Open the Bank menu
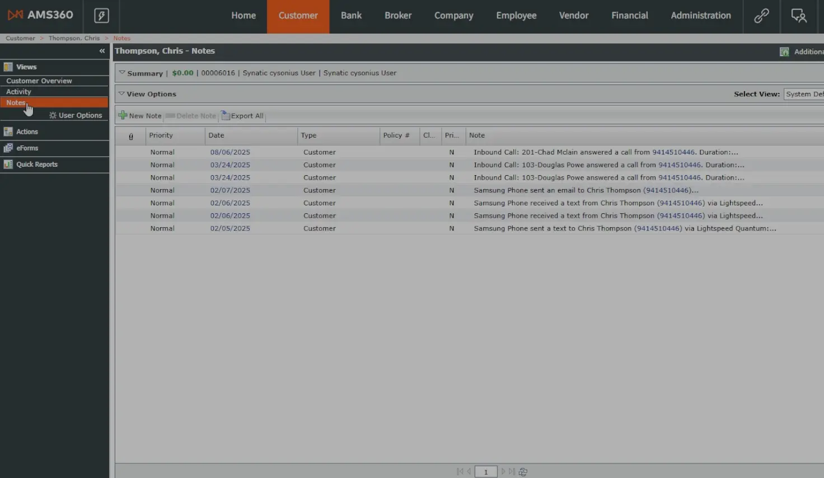824x478 pixels. coord(351,16)
